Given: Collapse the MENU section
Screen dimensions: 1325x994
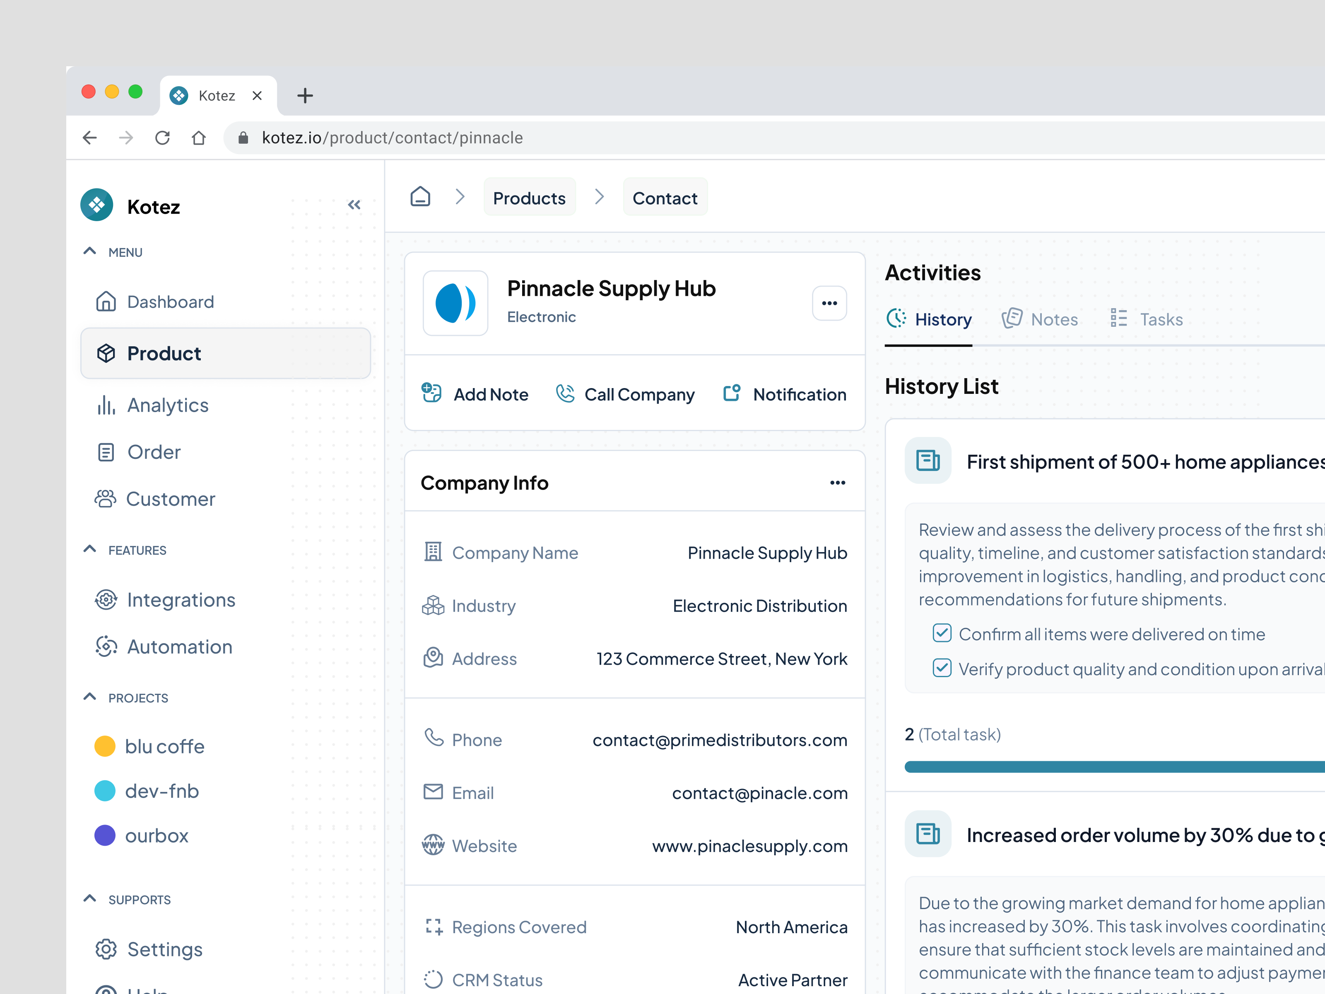Looking at the screenshot, I should click(x=89, y=251).
